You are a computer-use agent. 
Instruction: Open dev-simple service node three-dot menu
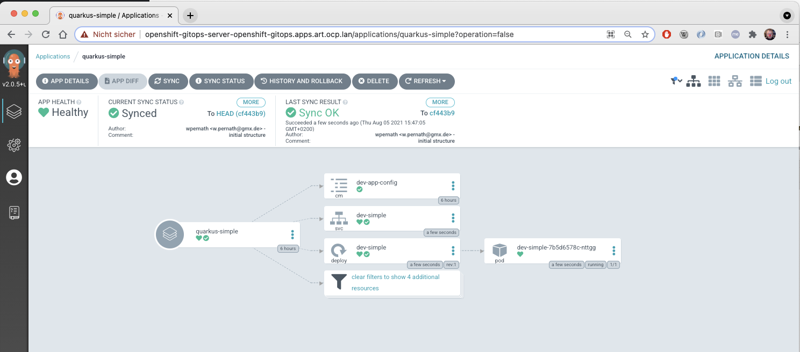pos(453,218)
